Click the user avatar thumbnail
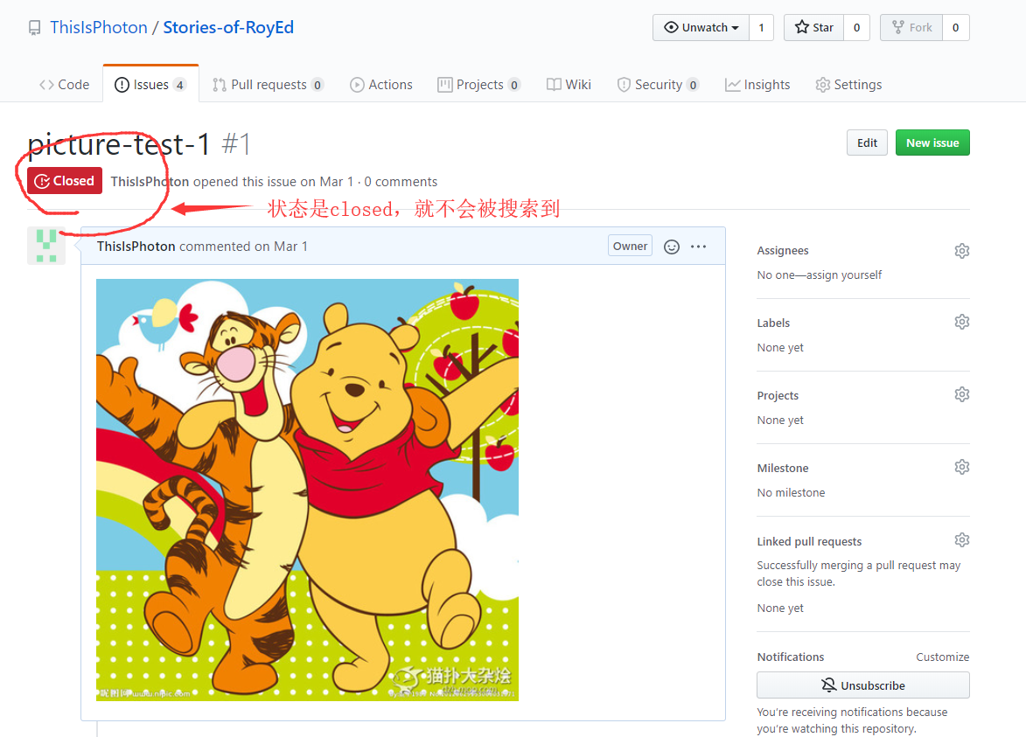This screenshot has height=737, width=1026. pyautogui.click(x=45, y=246)
